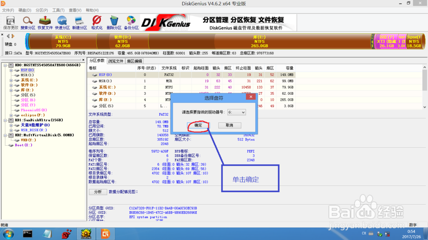Image resolution: width=428 pixels, height=240 pixels.
Task: Select MSR(1) in the disk tree
Action: click(x=27, y=75)
